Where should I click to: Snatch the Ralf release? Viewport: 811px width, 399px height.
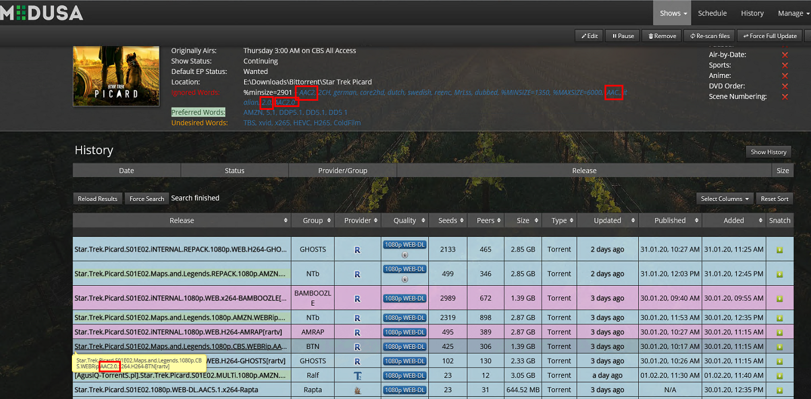coord(779,376)
